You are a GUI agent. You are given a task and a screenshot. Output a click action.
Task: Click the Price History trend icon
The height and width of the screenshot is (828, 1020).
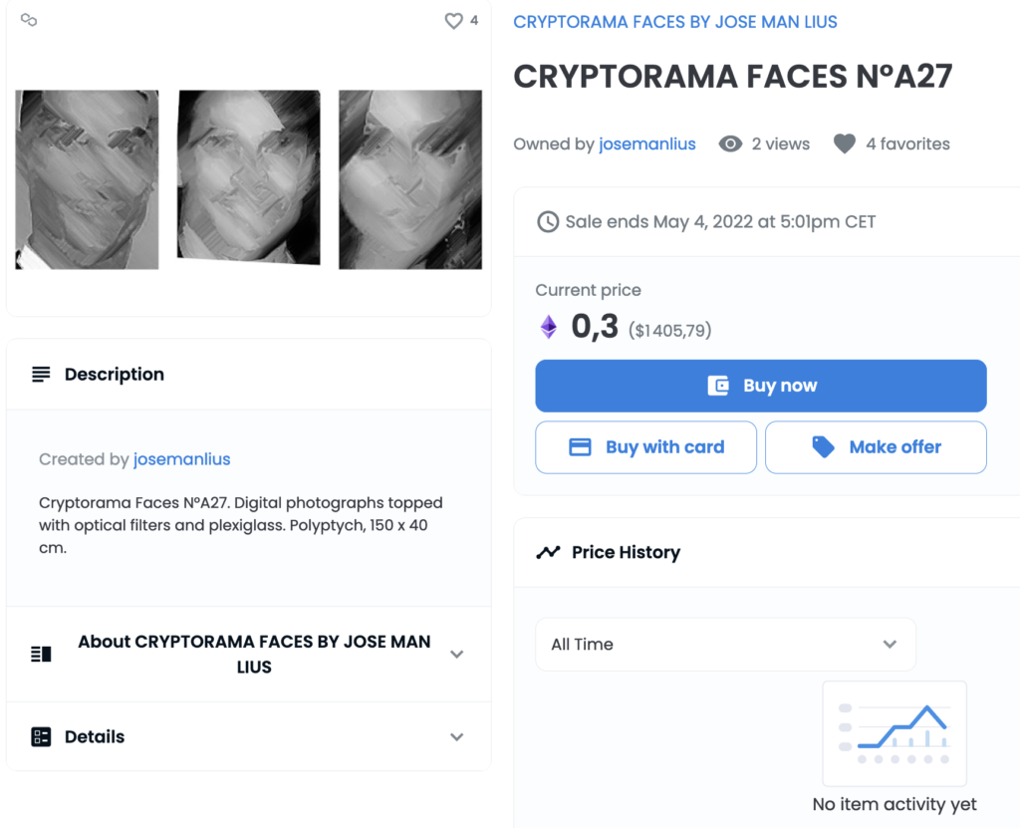pos(548,553)
